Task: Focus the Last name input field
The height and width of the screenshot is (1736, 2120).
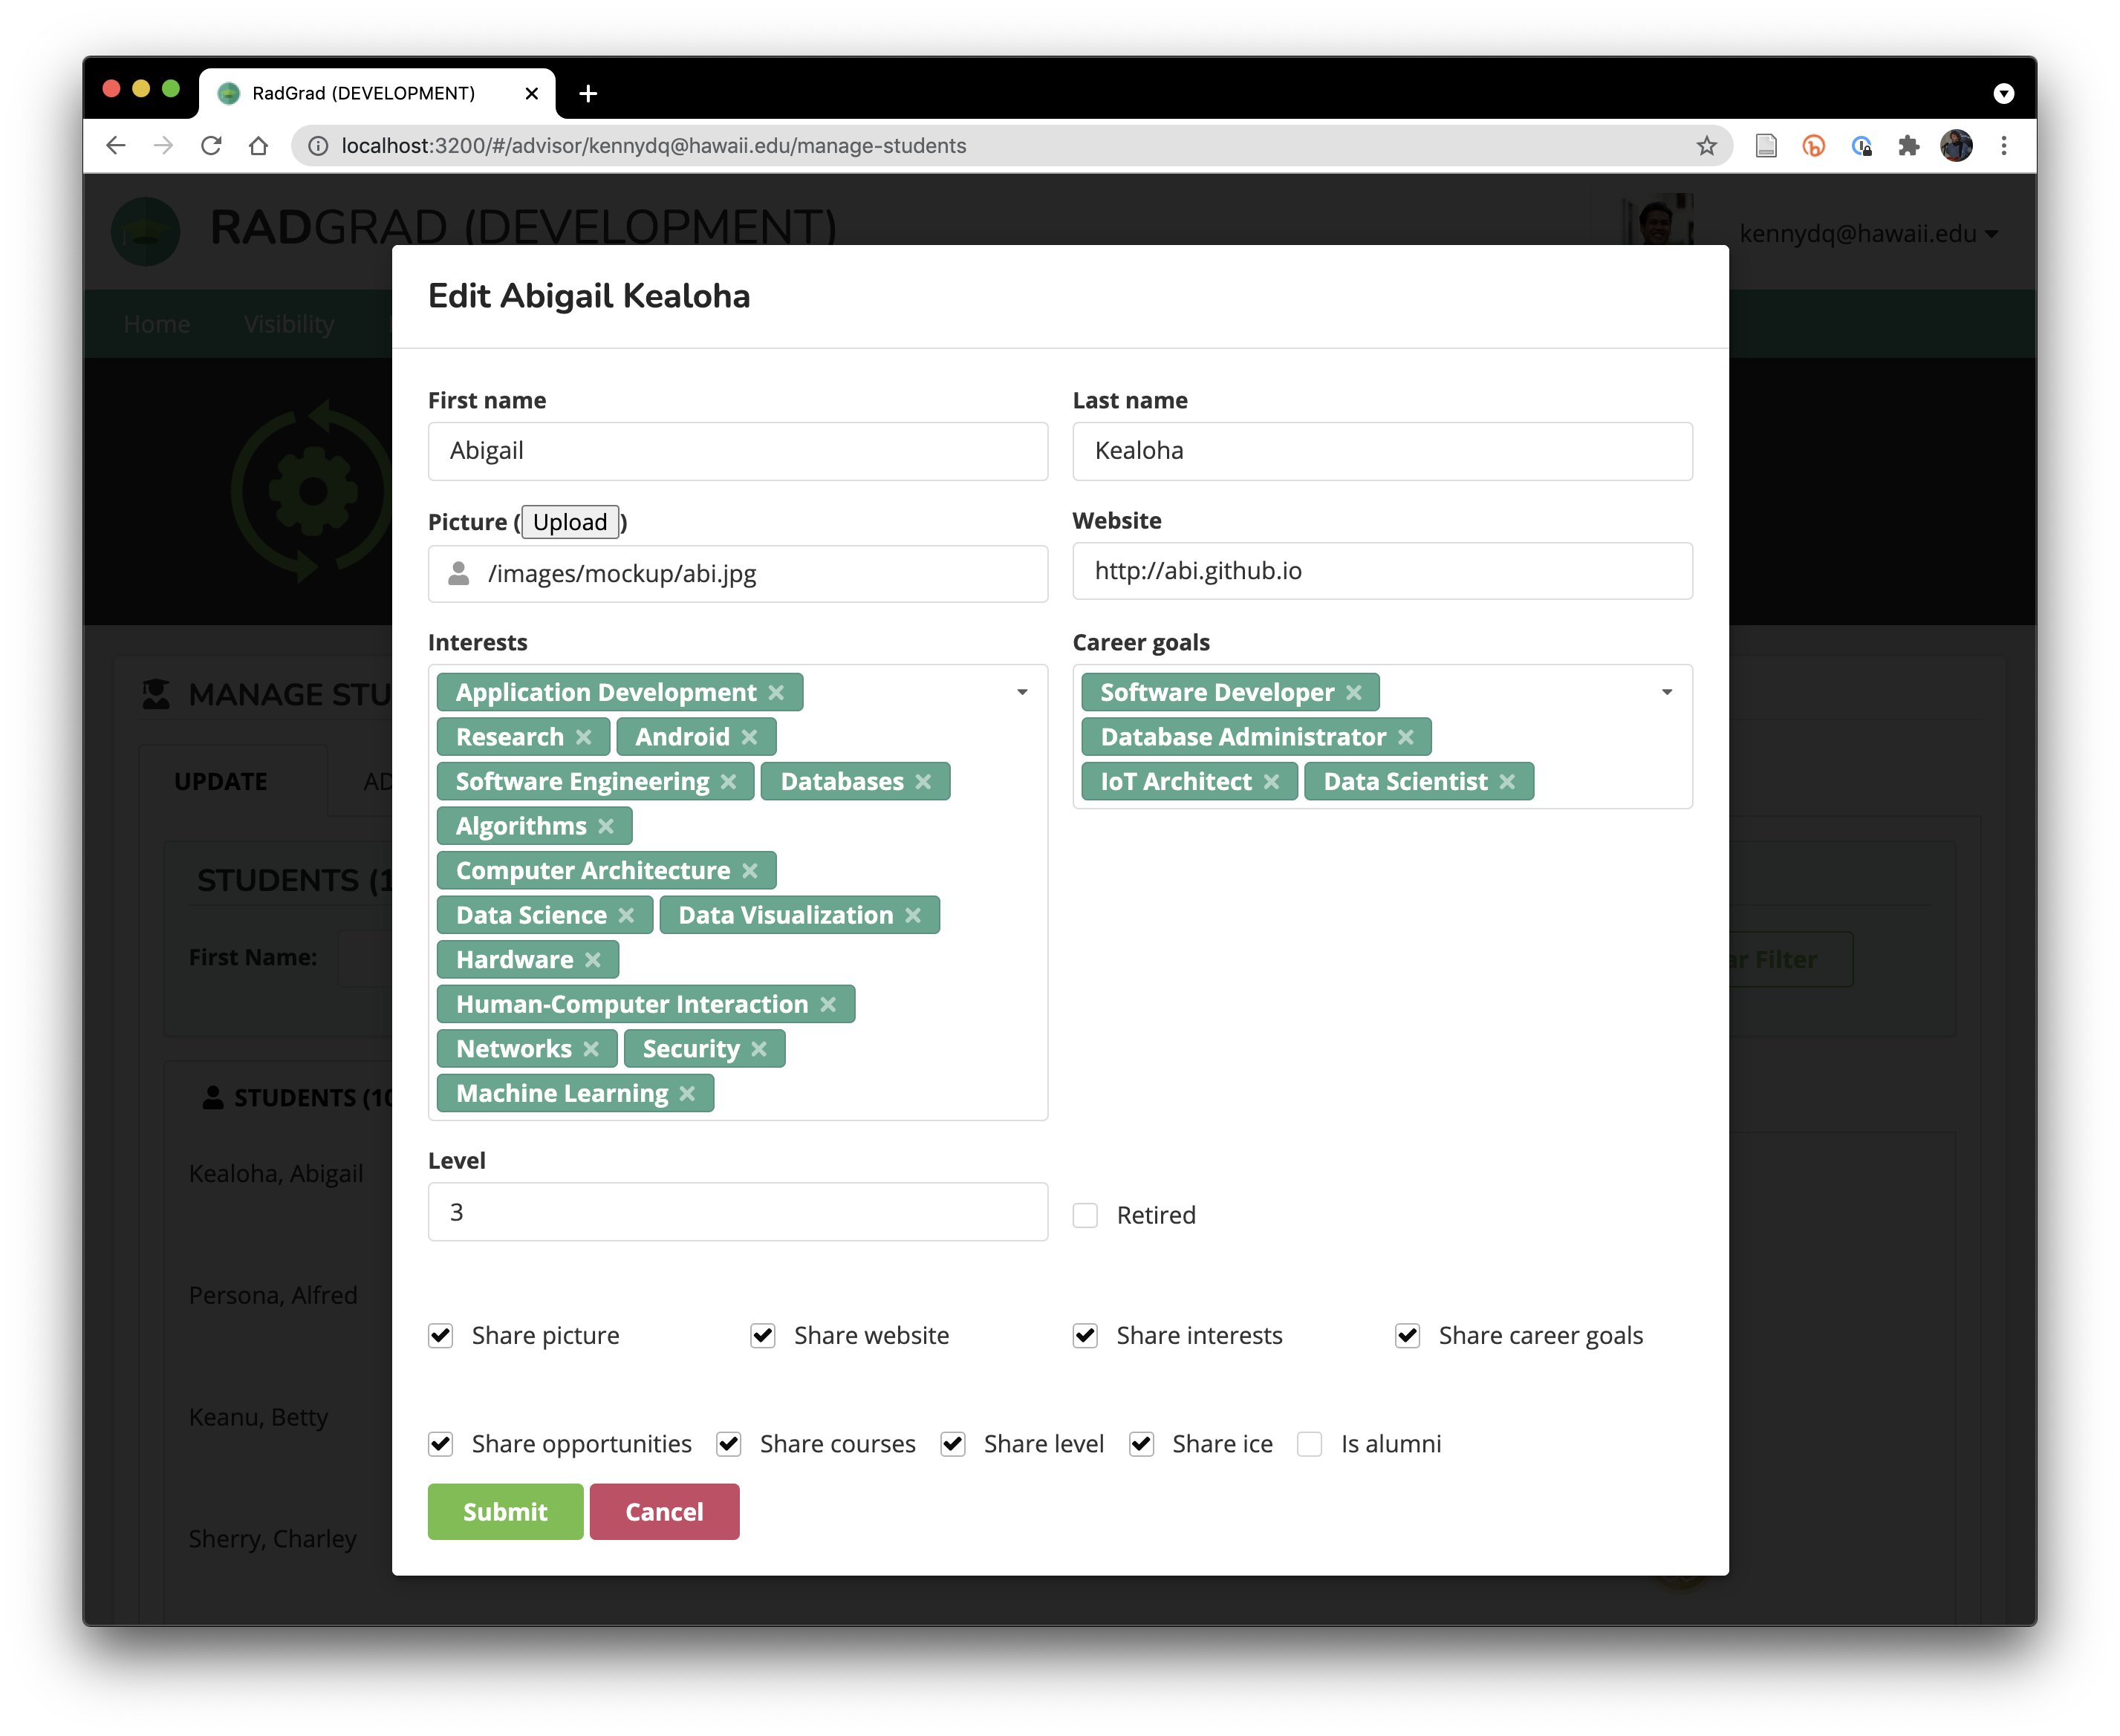Action: 1382,451
